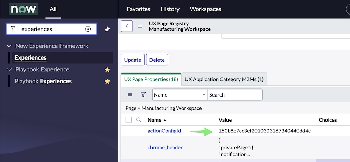This screenshot has height=162, width=350.
Task: Go back with the arrow button
Action: pyautogui.click(x=127, y=26)
